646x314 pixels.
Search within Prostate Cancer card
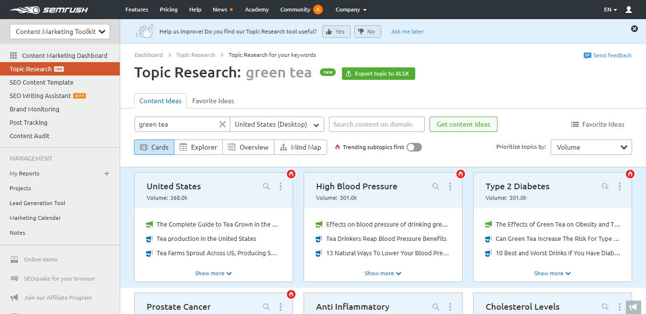tap(266, 307)
